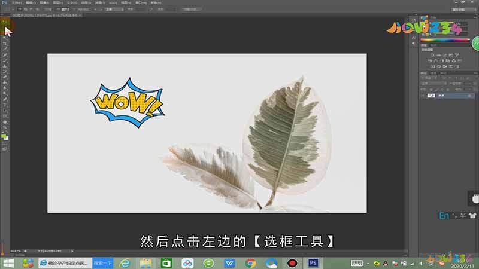Select the Pen tool
479x269 pixels.
[x=5, y=99]
